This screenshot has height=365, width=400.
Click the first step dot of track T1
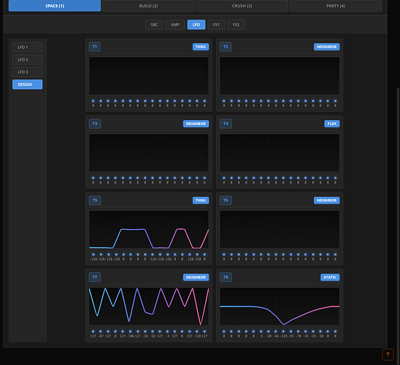coord(93,101)
